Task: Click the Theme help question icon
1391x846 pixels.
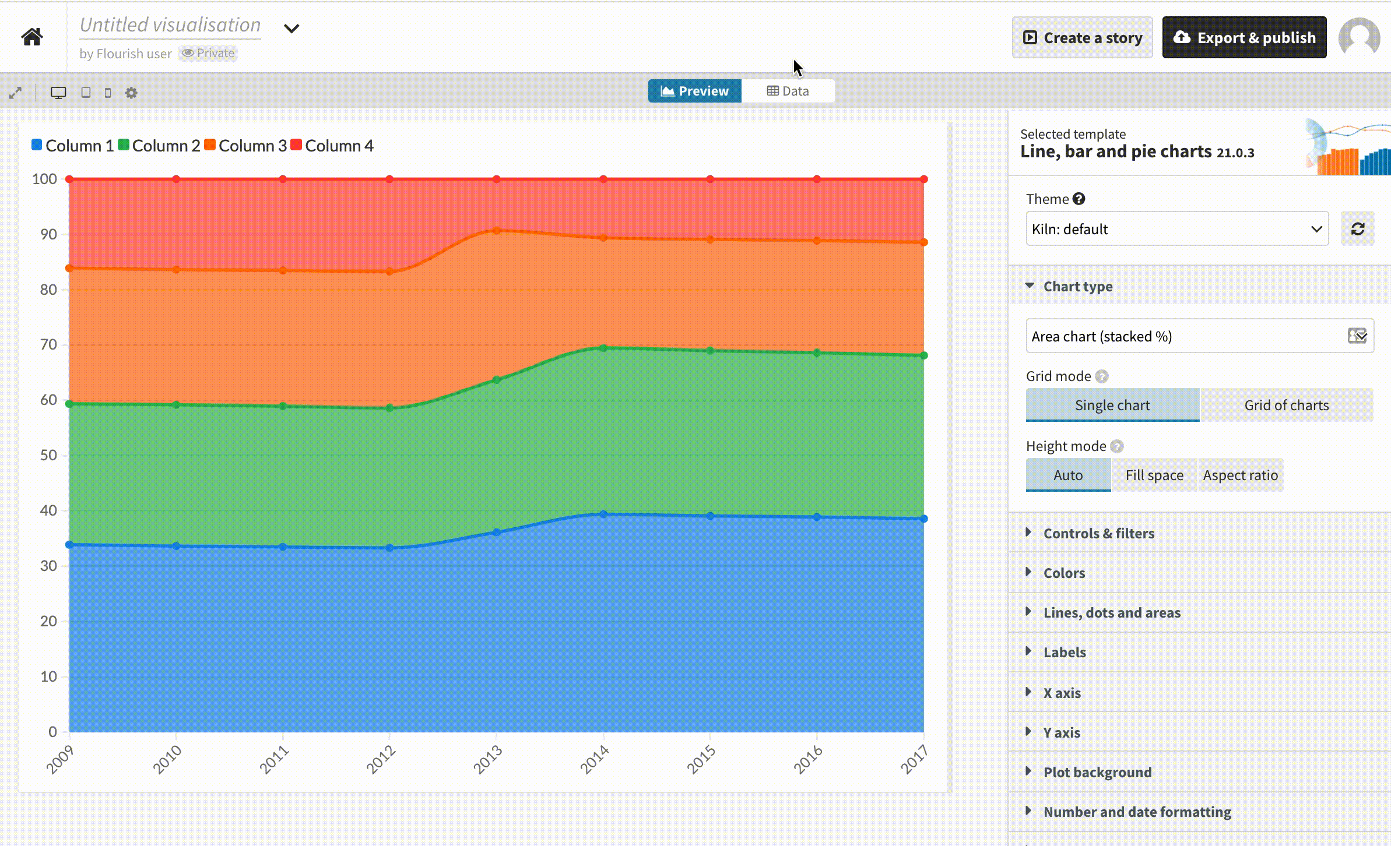Action: point(1079,199)
